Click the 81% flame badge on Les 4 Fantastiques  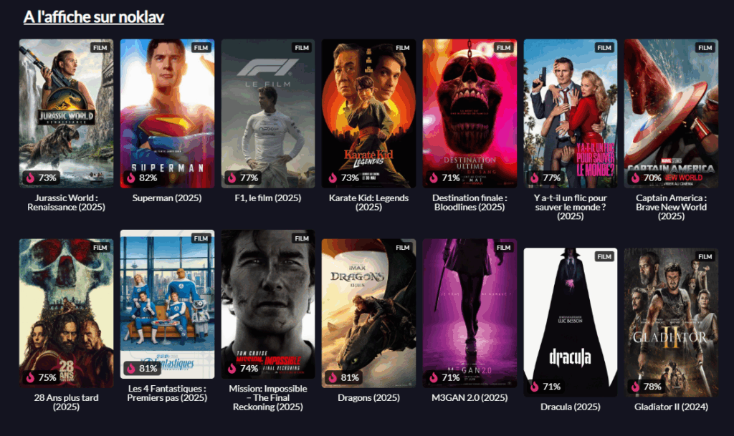point(142,368)
